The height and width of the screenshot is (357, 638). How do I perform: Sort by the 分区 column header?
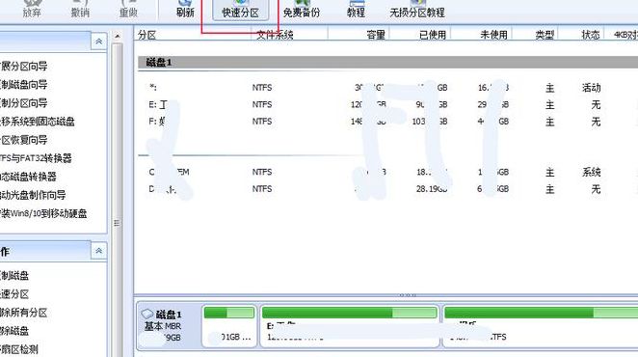146,35
